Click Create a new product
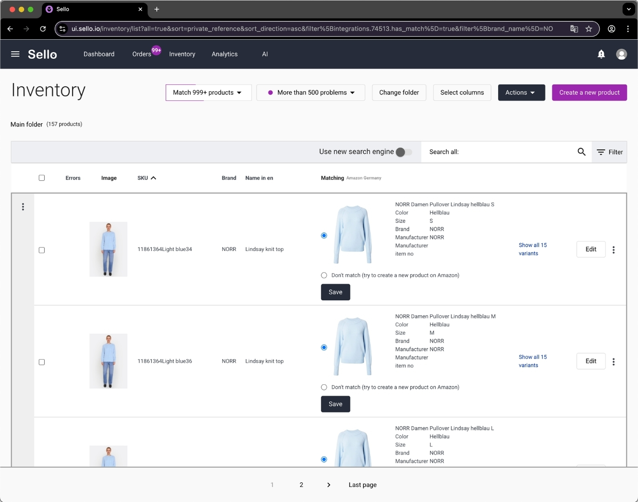This screenshot has height=502, width=638. [589, 92]
